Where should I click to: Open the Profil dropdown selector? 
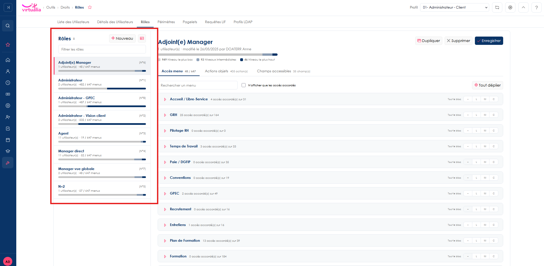[x=454, y=7]
